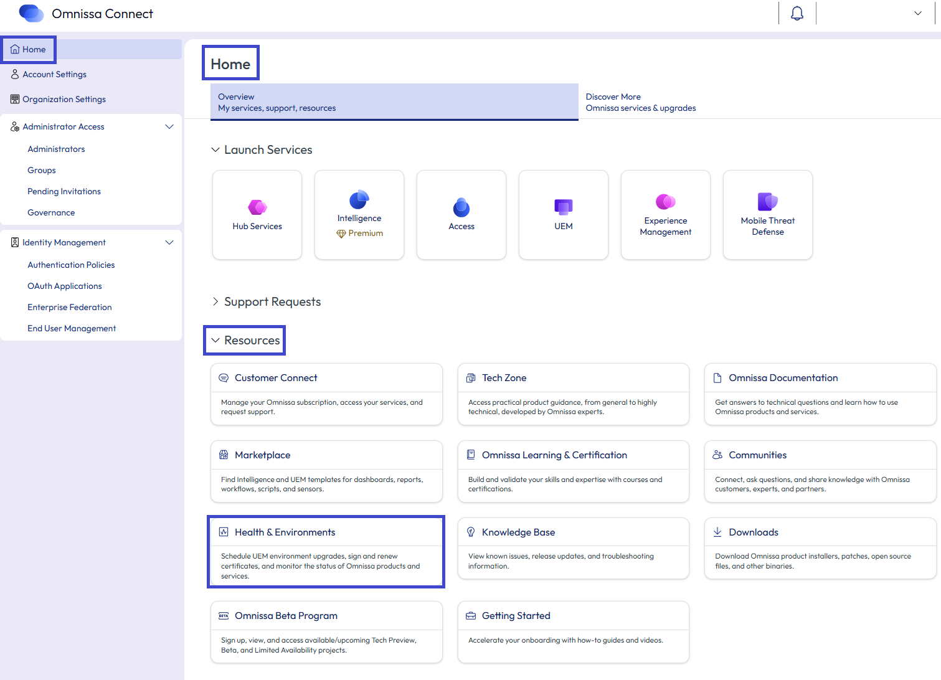Open Authentication Policies
Image resolution: width=941 pixels, height=680 pixels.
(x=71, y=265)
